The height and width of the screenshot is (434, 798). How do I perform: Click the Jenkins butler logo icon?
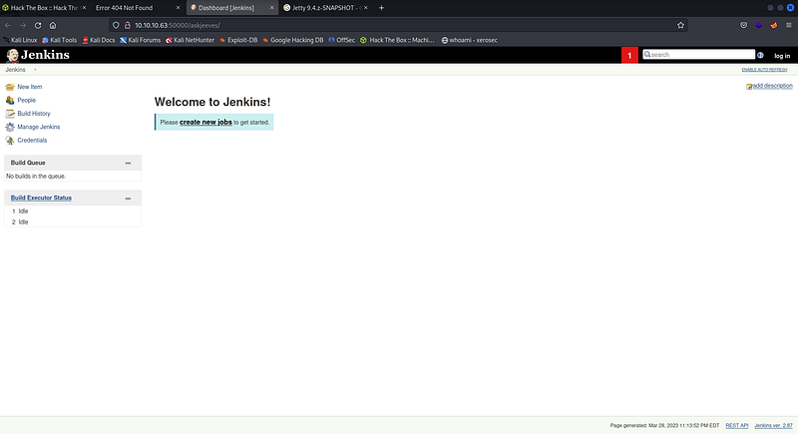coord(12,55)
